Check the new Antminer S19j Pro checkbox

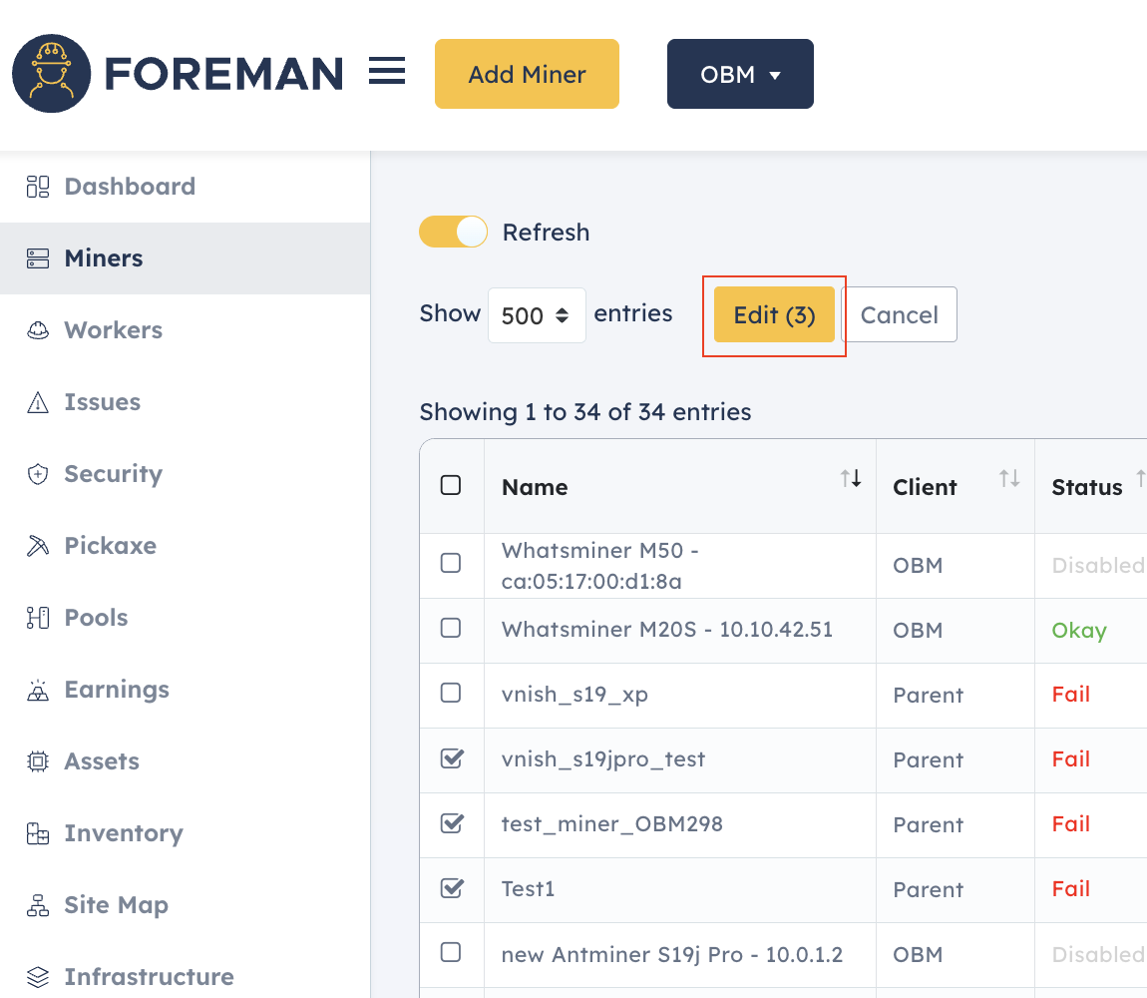[451, 952]
